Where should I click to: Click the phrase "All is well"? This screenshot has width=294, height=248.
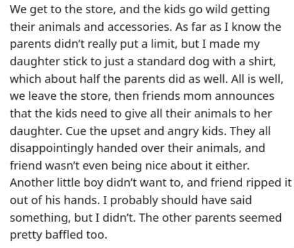pyautogui.click(x=257, y=79)
